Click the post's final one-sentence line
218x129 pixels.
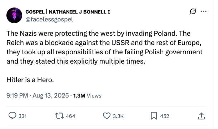(30, 80)
